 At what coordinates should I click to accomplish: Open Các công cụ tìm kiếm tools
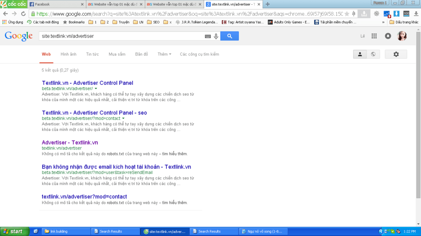click(x=200, y=54)
